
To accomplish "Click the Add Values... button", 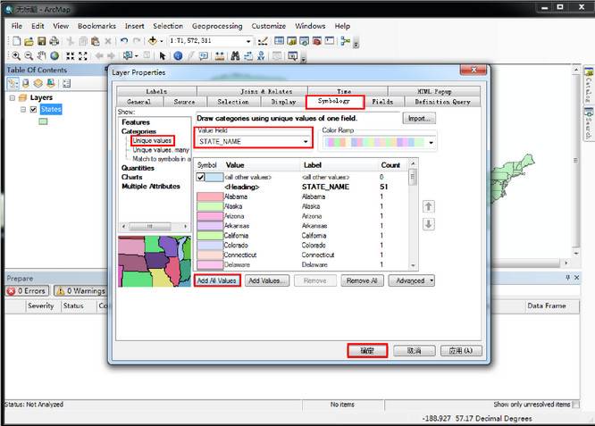I will (266, 280).
